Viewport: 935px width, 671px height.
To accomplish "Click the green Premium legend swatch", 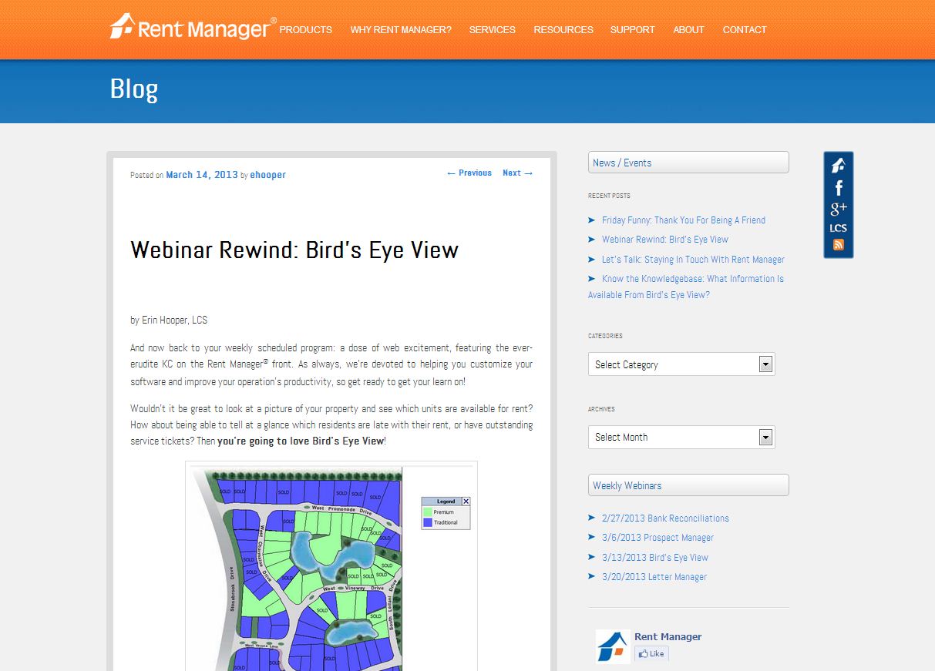I will (428, 512).
